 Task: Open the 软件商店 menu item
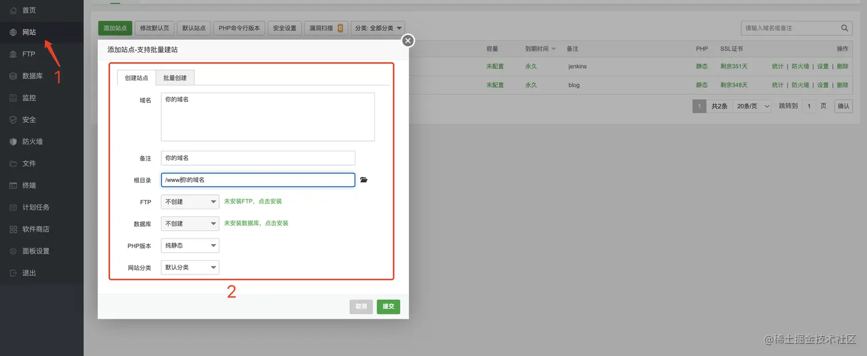click(36, 229)
